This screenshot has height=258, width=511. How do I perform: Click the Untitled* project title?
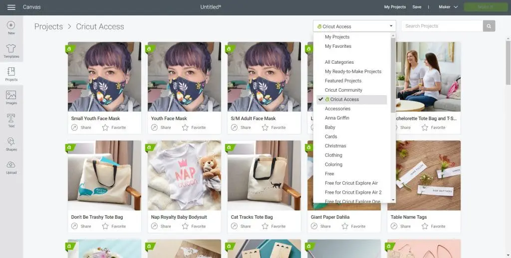click(x=211, y=7)
